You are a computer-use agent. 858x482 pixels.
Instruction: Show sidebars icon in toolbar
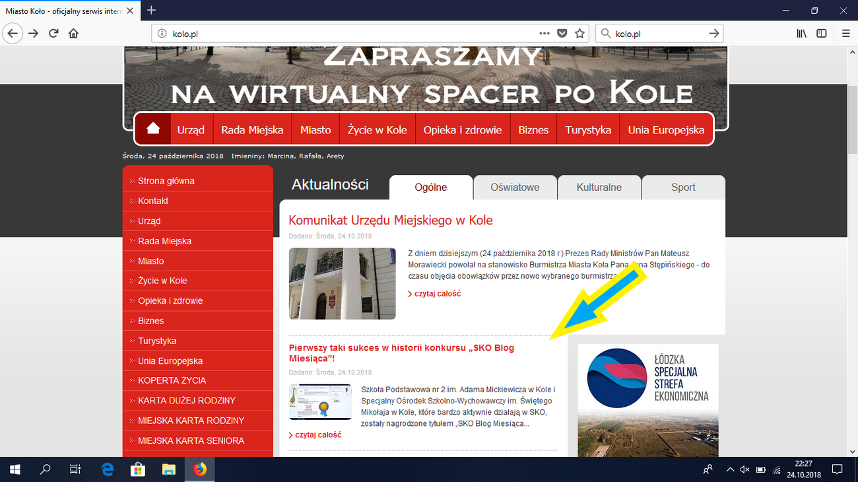tap(822, 33)
